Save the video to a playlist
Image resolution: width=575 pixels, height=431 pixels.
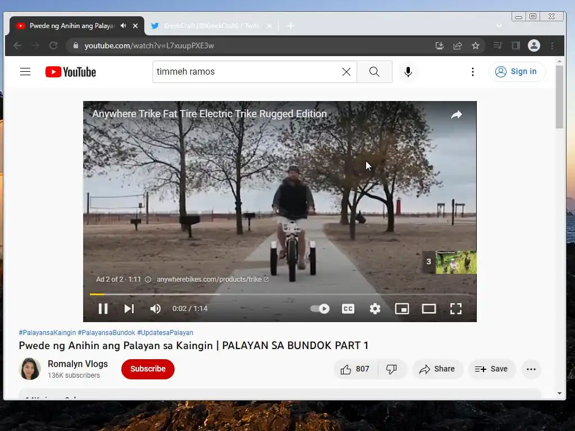pos(492,369)
